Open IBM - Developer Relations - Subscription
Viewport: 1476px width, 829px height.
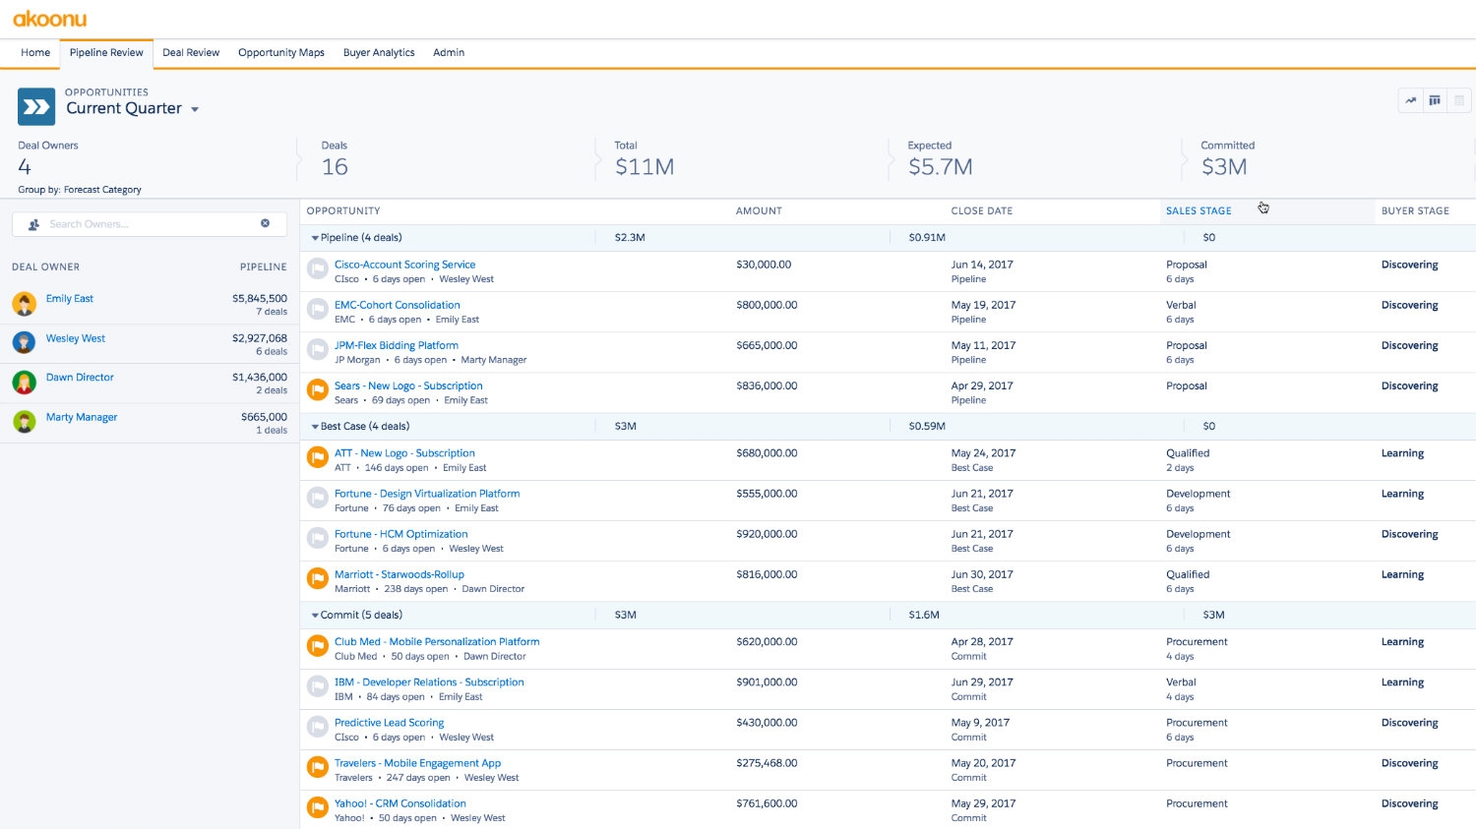(x=429, y=682)
